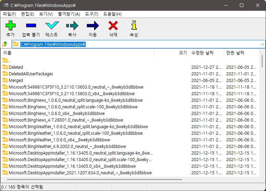Screen dimensions: 266x191
Task: Open 속성 (Properties) info icon
Action: [x=134, y=25]
